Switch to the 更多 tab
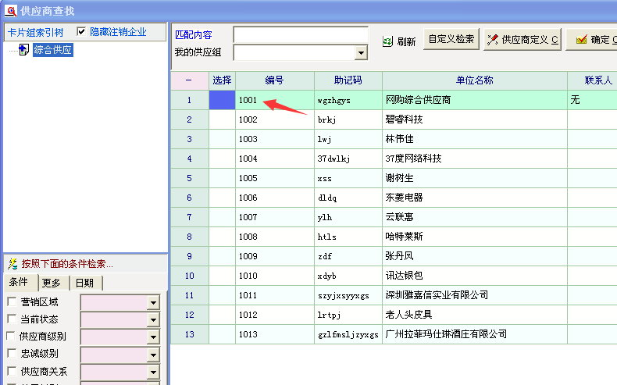617x385 pixels. pos(52,283)
